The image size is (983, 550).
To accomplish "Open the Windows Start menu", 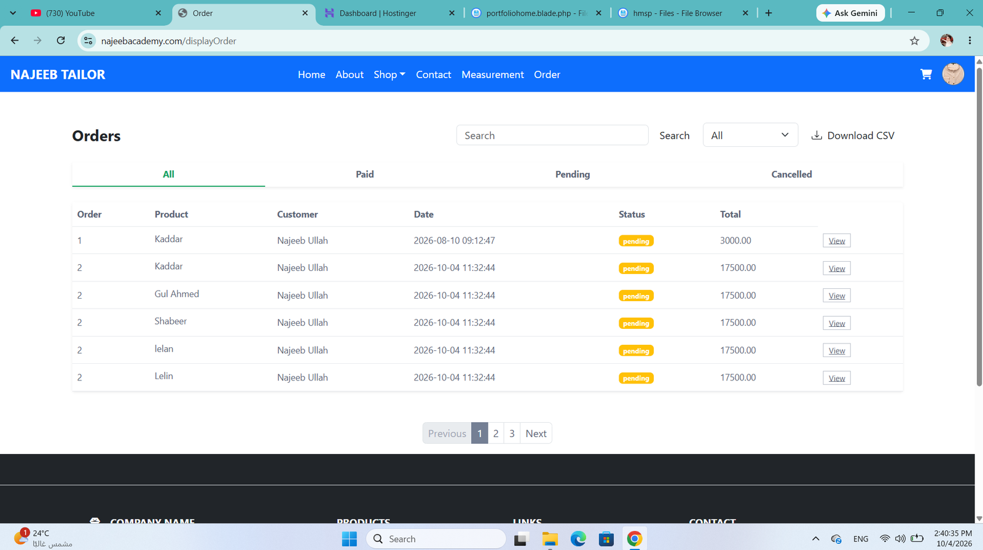I will pos(350,539).
